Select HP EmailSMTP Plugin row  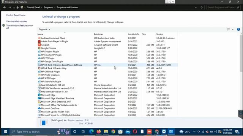[107, 55]
